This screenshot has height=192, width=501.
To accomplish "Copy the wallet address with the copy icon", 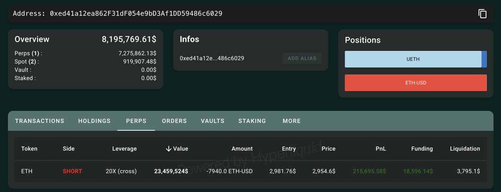I will point(483,14).
